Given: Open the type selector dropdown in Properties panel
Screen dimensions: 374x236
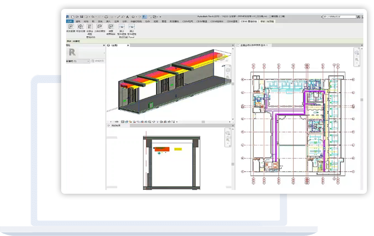Looking at the screenshot, I should click(x=104, y=53).
